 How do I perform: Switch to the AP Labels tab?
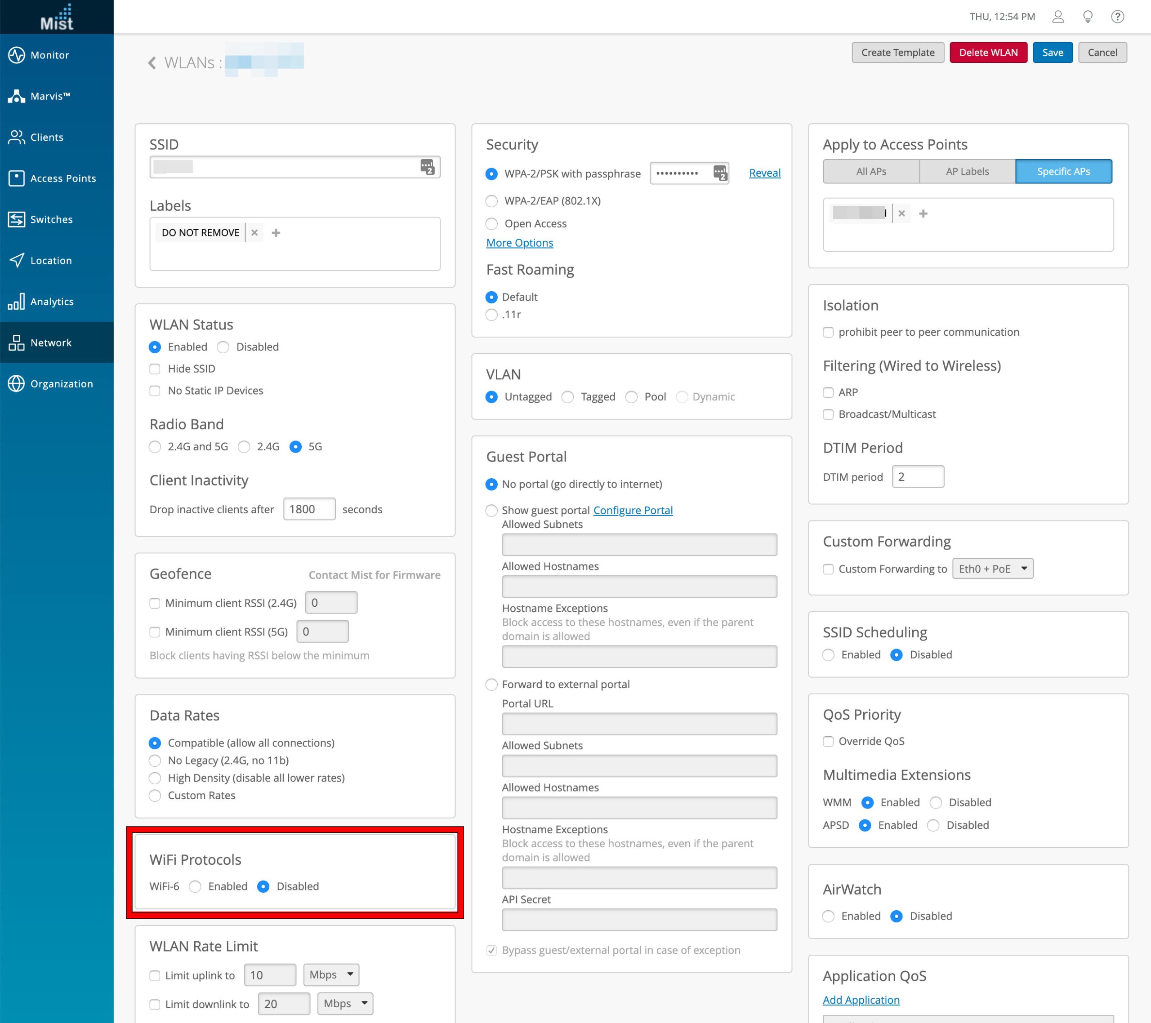pos(967,171)
